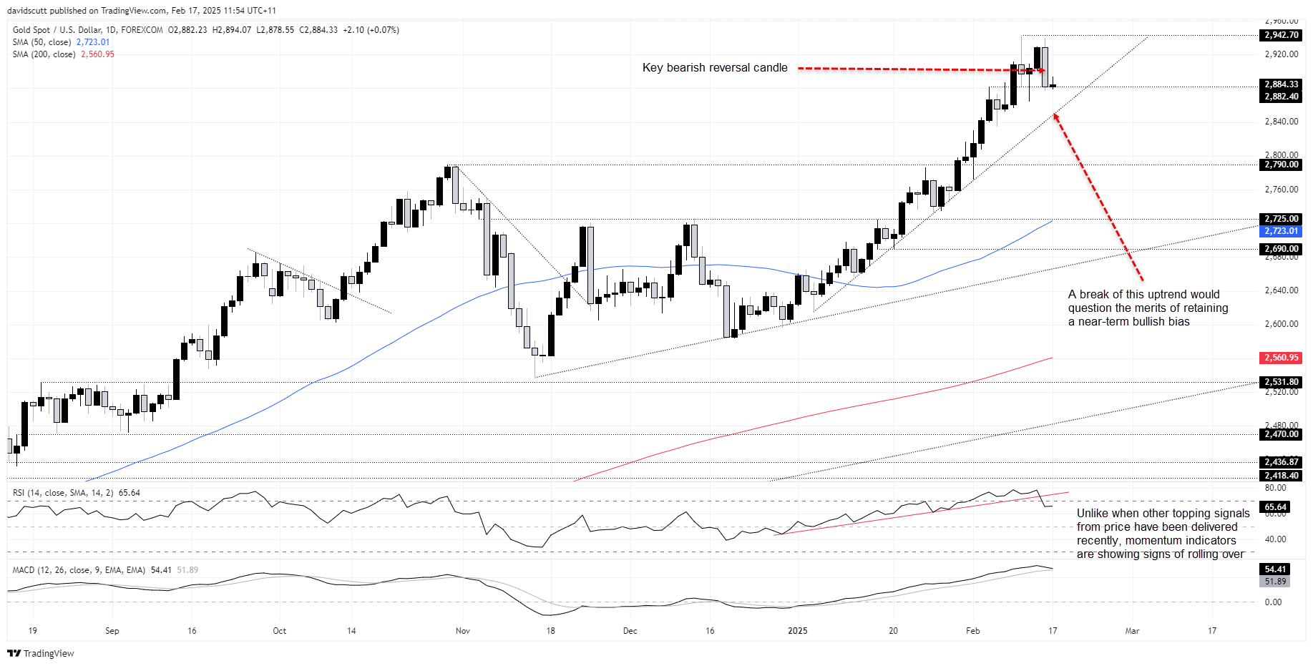Click the MACD signal 51.89 value label
This screenshot has height=666, width=1313.
pos(1275,582)
